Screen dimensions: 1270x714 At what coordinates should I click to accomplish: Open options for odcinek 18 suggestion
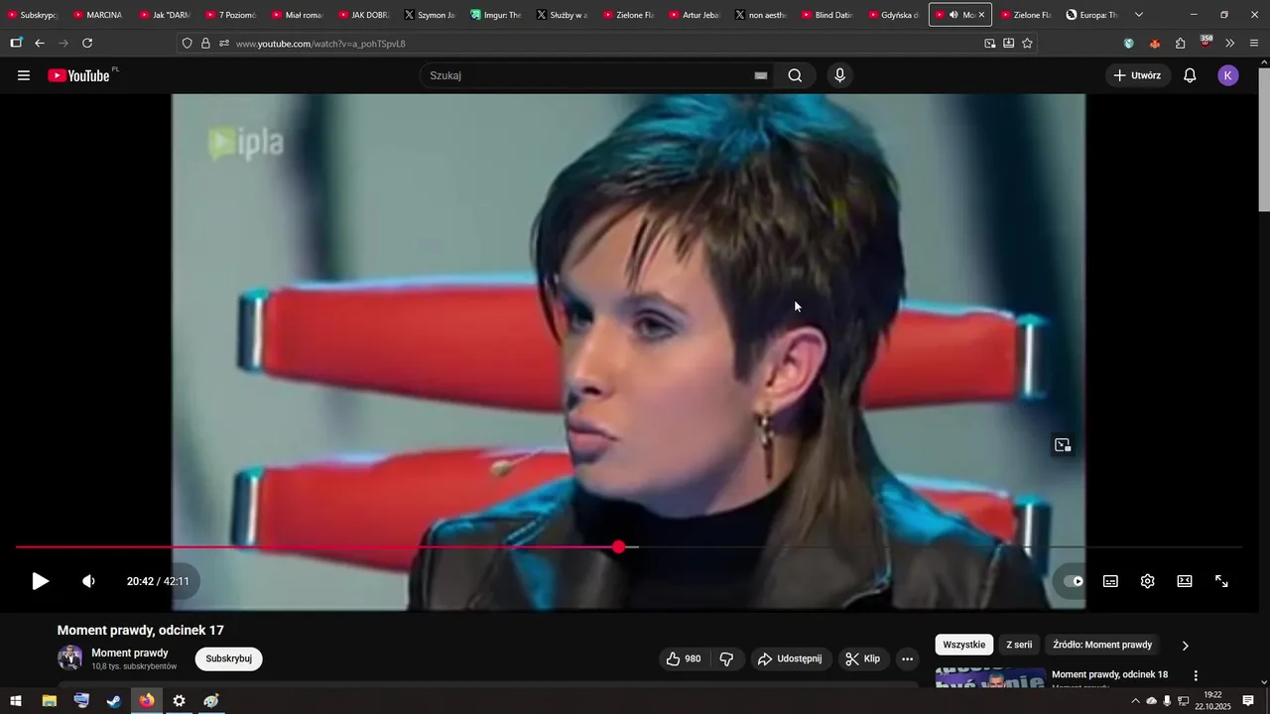pyautogui.click(x=1196, y=675)
